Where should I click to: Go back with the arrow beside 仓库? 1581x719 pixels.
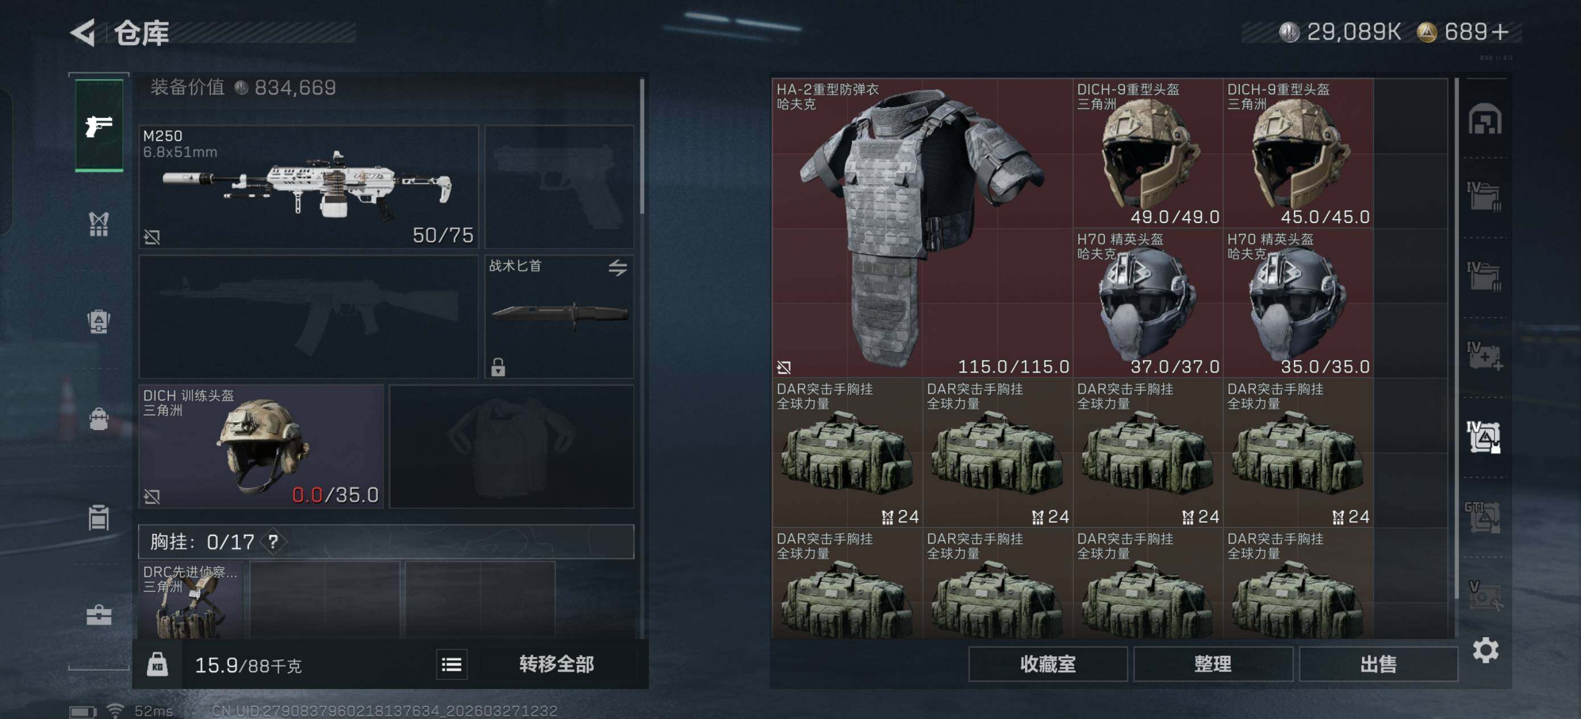coord(84,32)
